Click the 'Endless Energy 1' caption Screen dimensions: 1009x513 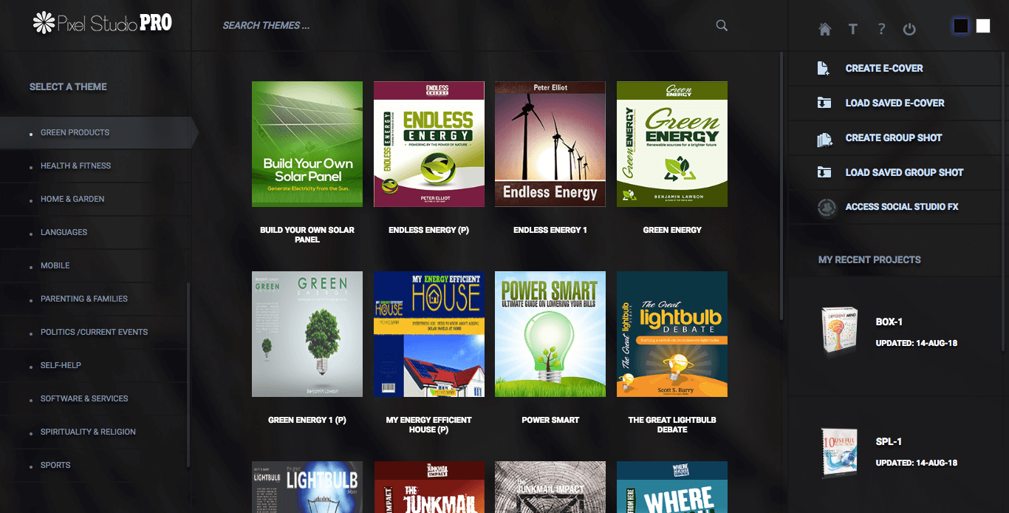coord(550,230)
